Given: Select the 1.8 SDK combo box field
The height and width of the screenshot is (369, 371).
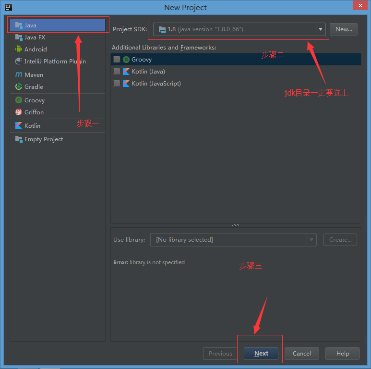Looking at the screenshot, I should [x=235, y=29].
